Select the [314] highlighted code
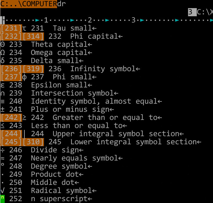The height and width of the screenshot is (203, 213). [x=33, y=37]
